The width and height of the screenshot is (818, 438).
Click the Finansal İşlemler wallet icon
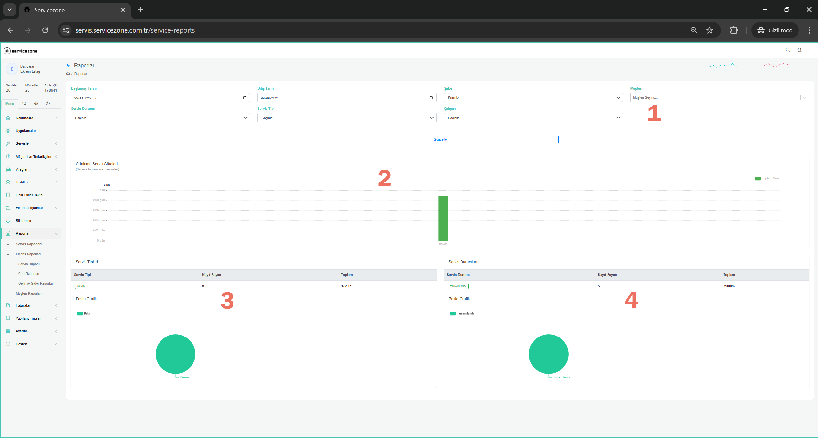click(8, 208)
